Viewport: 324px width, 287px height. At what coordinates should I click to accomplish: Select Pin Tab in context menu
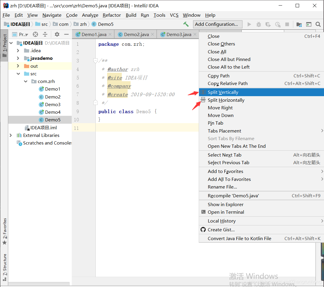click(261, 123)
